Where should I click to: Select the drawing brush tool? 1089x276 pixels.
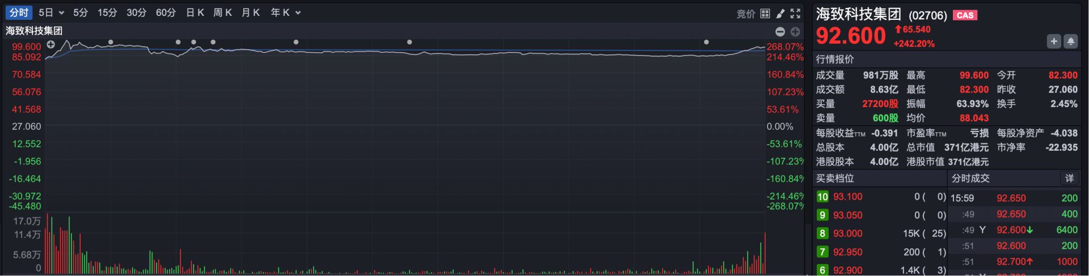[780, 13]
